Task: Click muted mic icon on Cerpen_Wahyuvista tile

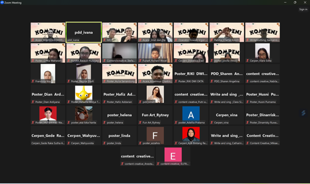Action: pyautogui.click(x=69, y=143)
